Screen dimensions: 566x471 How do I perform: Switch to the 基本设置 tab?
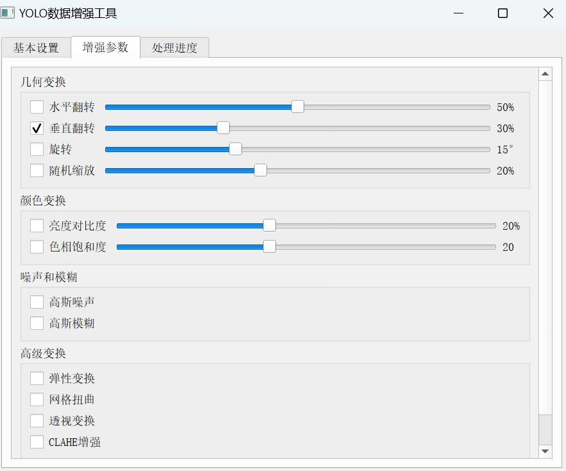36,48
